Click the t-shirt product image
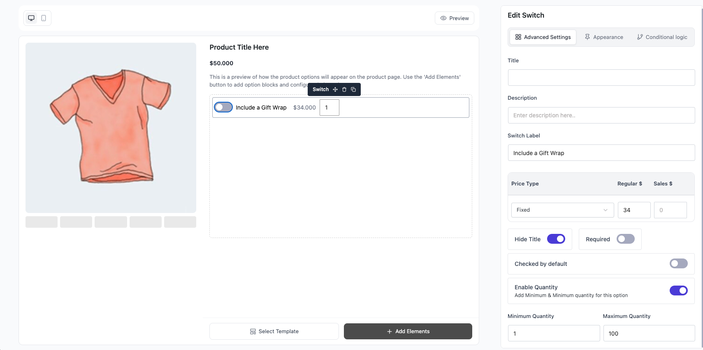The image size is (703, 350). [x=111, y=128]
